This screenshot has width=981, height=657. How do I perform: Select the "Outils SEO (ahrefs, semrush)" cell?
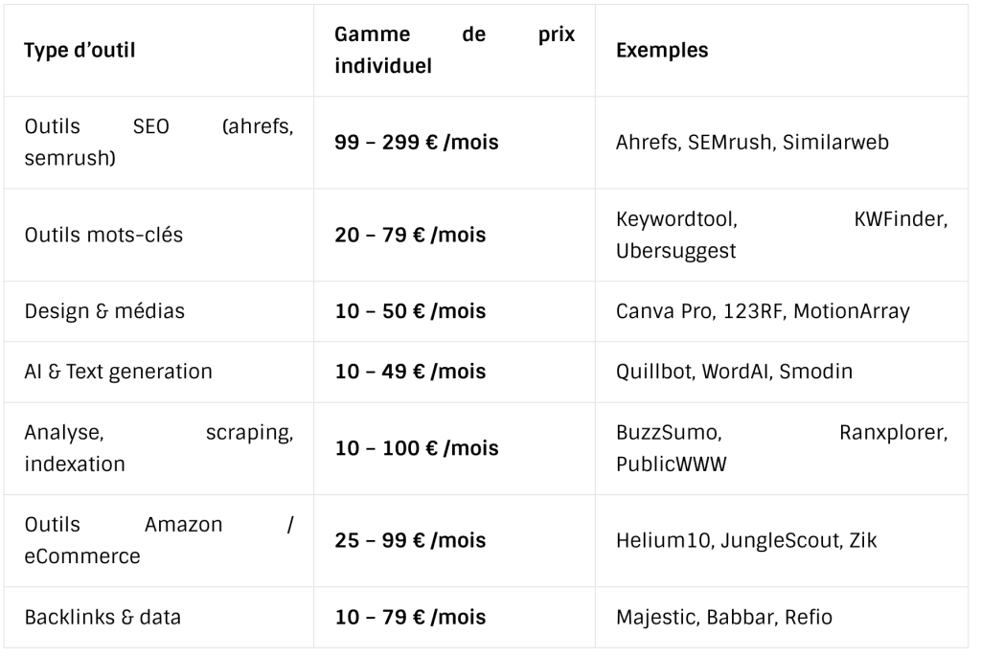pyautogui.click(x=159, y=142)
